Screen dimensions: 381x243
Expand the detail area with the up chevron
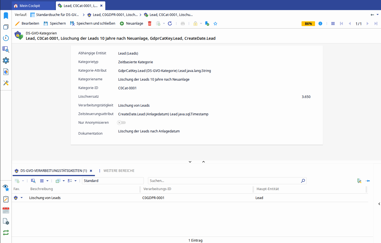(x=204, y=162)
